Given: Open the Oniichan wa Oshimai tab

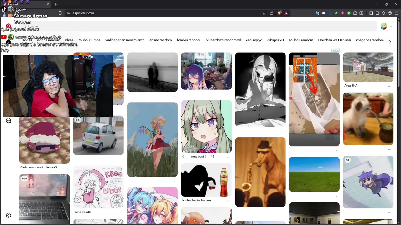Looking at the screenshot, I should pyautogui.click(x=335, y=40).
